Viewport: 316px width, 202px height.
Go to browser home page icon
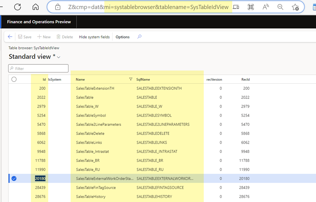click(35, 7)
